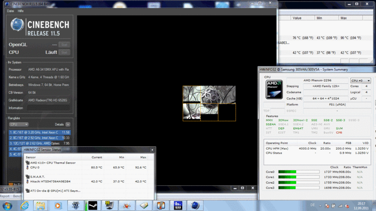
Task: Open the orange thermometer taskbar icon
Action: [x=161, y=206]
